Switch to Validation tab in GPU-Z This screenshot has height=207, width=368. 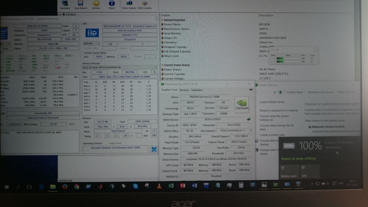point(197,90)
